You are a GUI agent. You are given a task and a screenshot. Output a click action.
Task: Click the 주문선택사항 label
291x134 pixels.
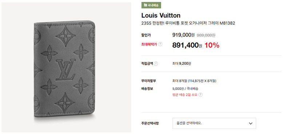click(150, 123)
